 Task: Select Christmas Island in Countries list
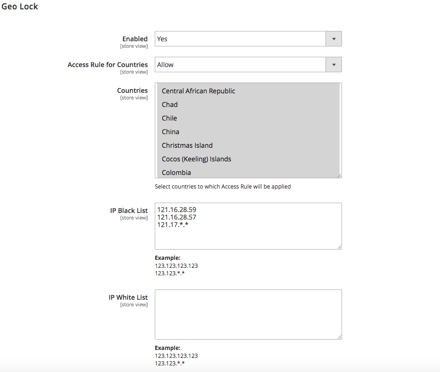[248, 145]
